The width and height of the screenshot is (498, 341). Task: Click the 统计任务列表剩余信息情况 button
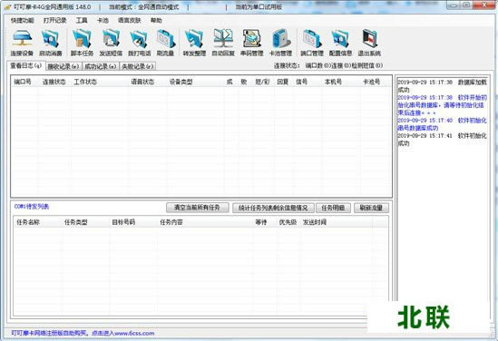[273, 208]
